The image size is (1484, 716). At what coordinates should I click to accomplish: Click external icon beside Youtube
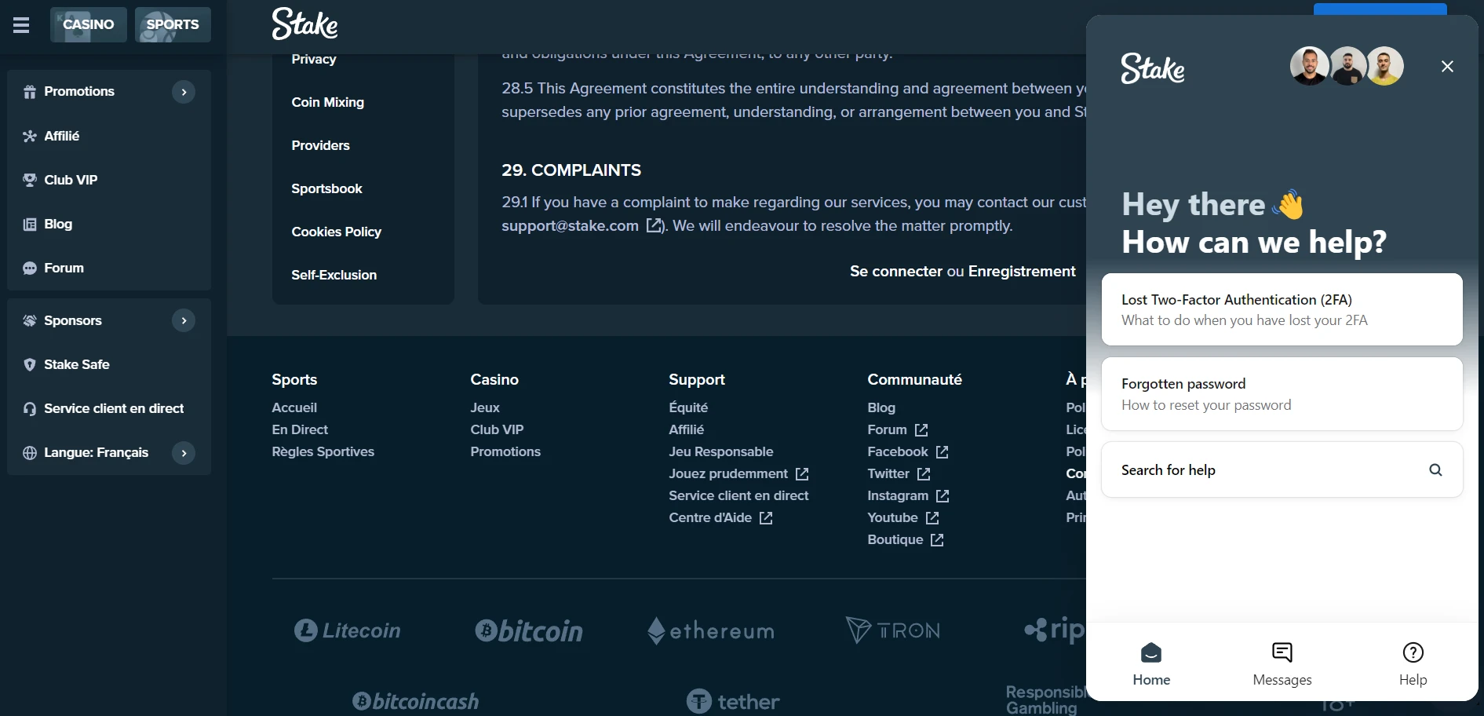click(932, 518)
